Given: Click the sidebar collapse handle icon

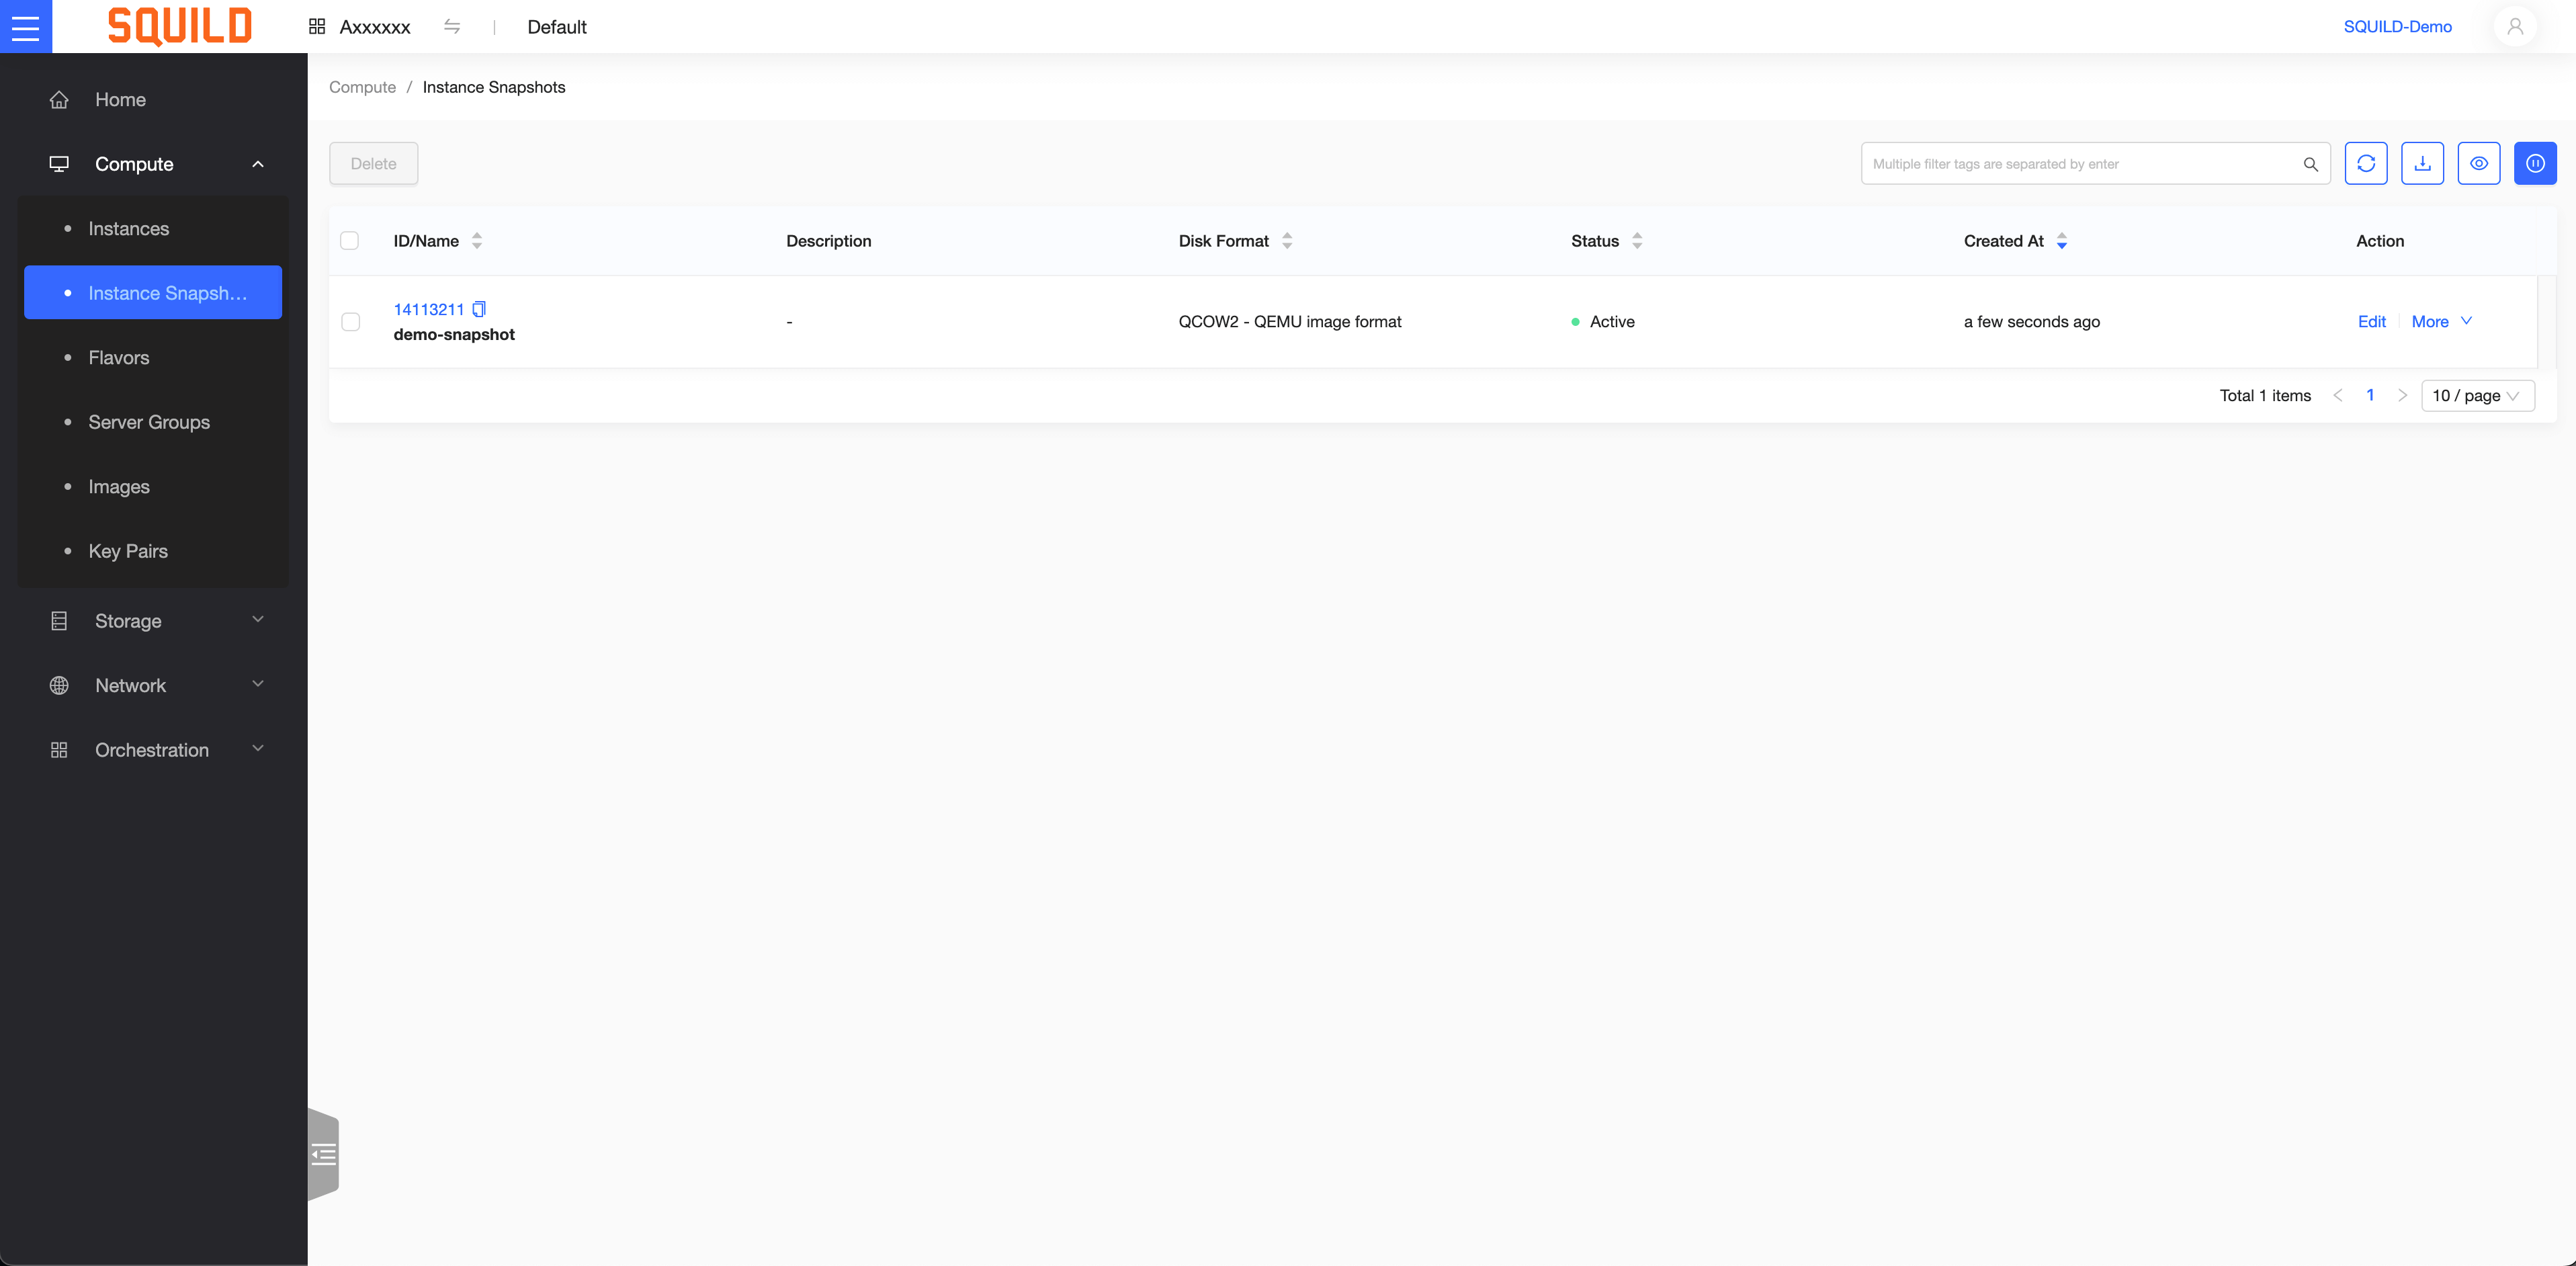Looking at the screenshot, I should point(323,1155).
